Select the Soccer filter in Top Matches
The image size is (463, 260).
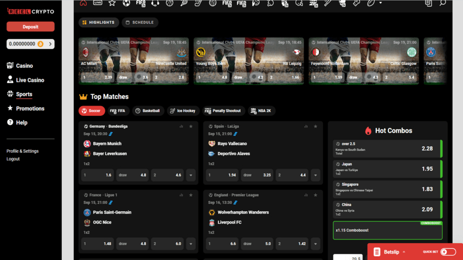(x=92, y=110)
